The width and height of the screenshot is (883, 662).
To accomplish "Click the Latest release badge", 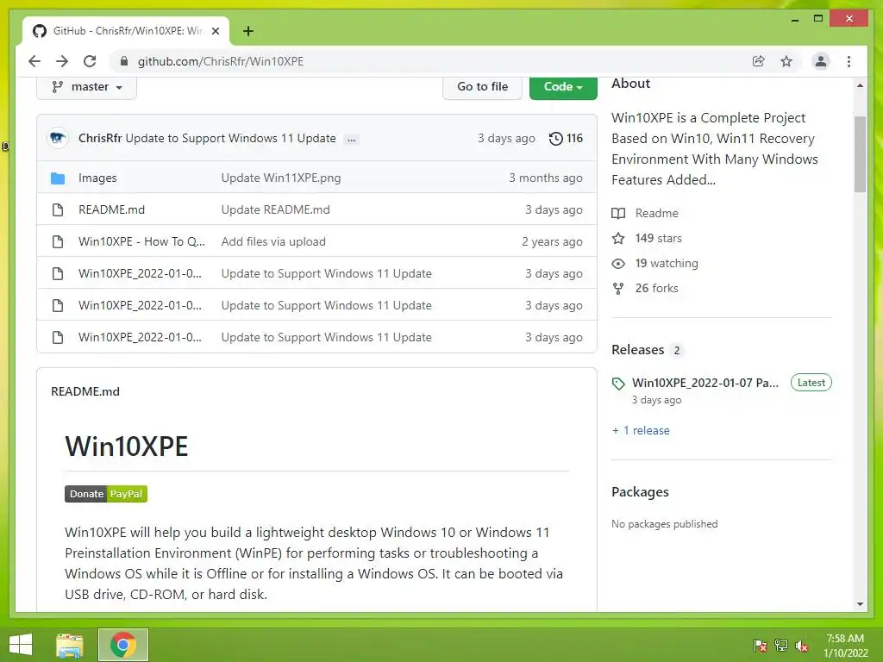I will click(811, 383).
